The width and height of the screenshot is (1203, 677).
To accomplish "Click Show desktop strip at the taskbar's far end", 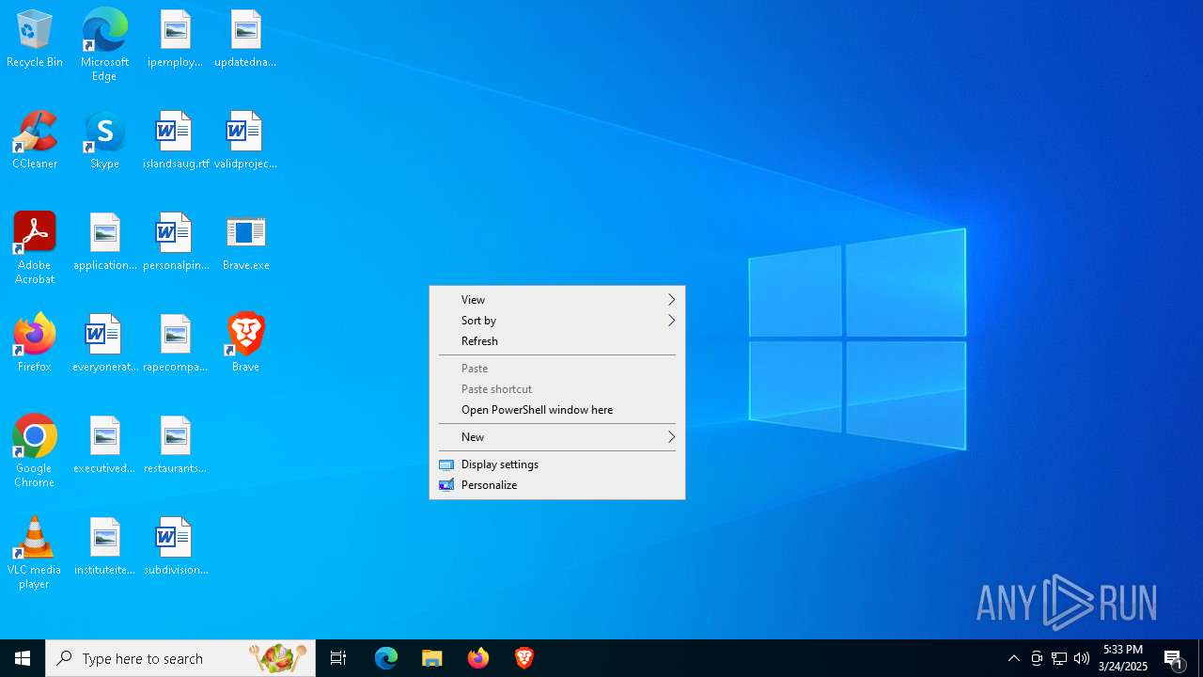I will (1200, 658).
